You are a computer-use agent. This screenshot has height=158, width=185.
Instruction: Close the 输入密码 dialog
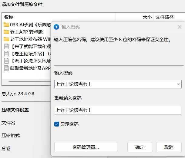pos(180,27)
